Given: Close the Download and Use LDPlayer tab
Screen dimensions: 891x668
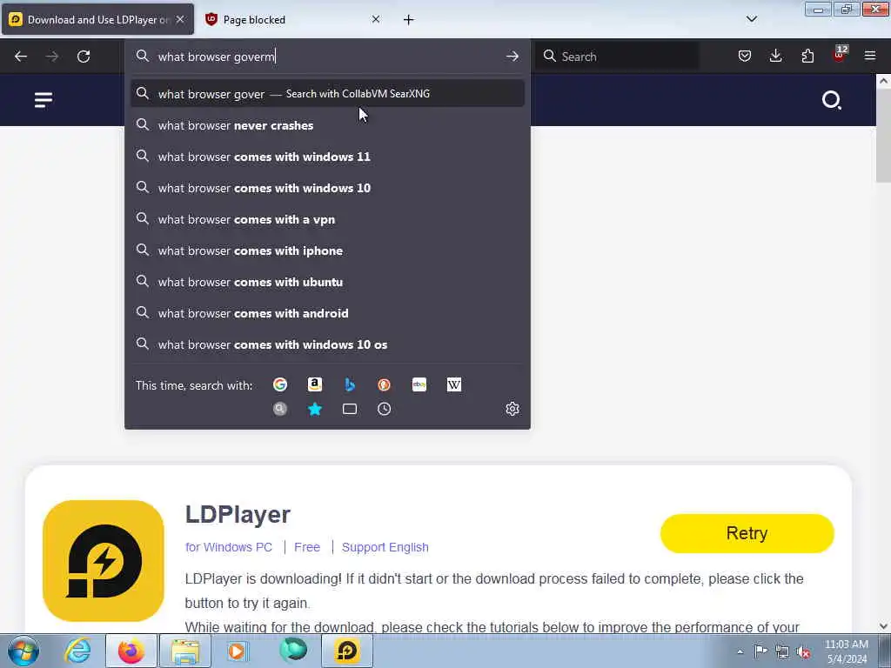Looking at the screenshot, I should (180, 19).
